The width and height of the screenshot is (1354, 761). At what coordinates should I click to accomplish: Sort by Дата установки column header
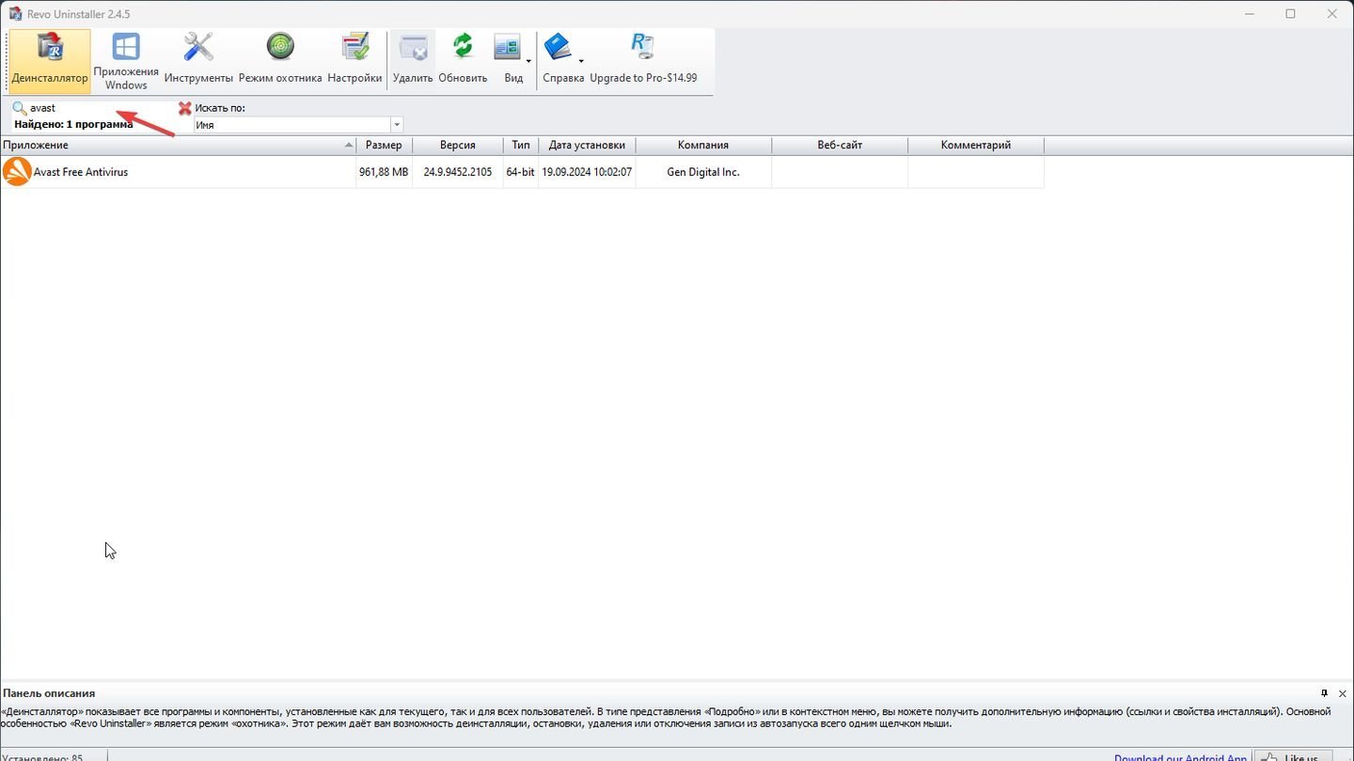pos(587,145)
